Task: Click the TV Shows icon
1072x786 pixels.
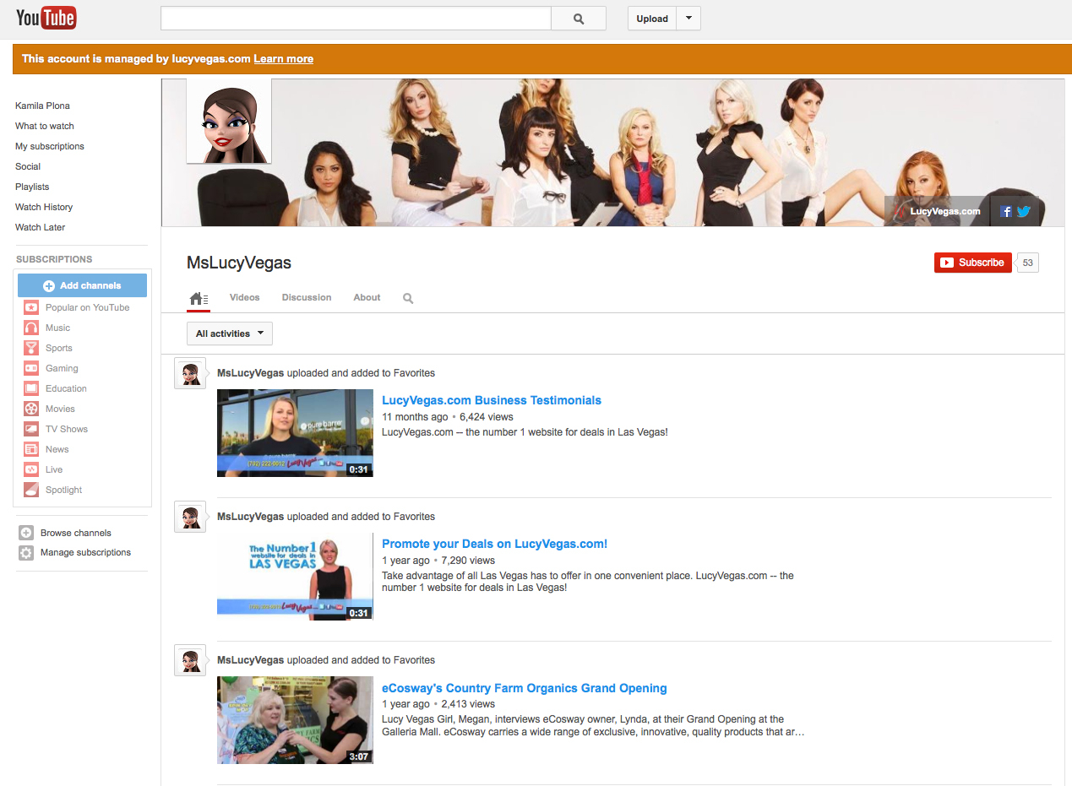Action: (31, 429)
